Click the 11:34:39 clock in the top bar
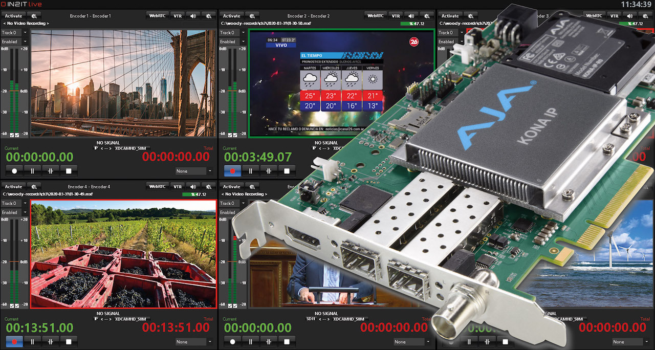Viewport: 655px width, 350px height. point(636,4)
